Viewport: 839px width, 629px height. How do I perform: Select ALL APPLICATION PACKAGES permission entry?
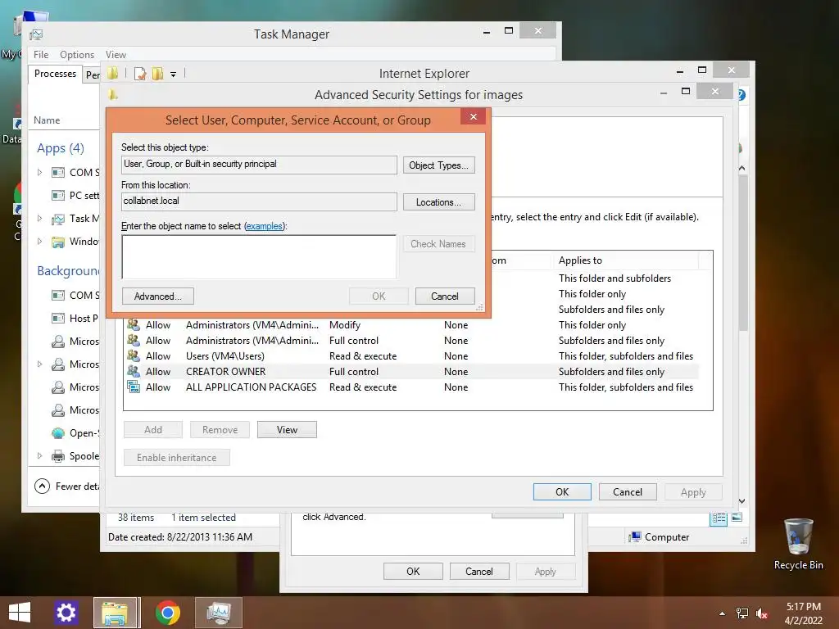pos(412,387)
